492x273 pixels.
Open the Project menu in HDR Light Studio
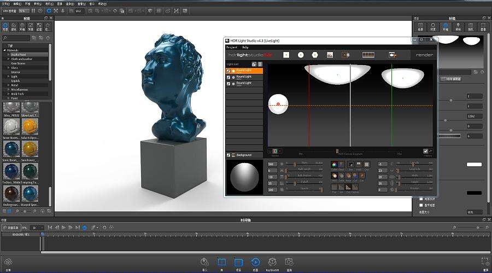232,47
